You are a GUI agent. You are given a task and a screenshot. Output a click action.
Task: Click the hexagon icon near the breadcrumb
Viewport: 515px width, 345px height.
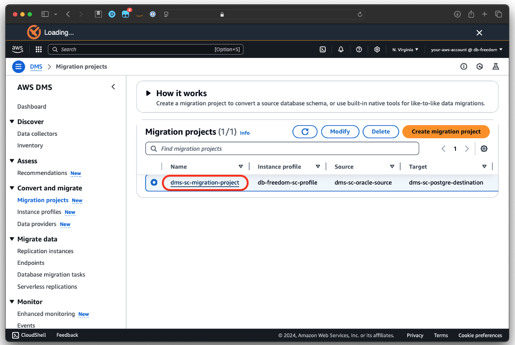pos(480,67)
